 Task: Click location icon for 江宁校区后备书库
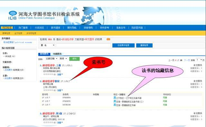pos(115,98)
